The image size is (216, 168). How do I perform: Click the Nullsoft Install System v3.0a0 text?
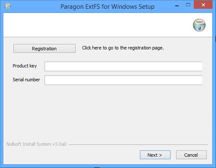[37, 144]
